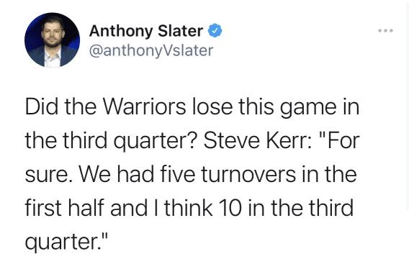Screen dimensions: 409x259
Task: Click the name Steve Kerr in the tweet
Action: (x=258, y=140)
